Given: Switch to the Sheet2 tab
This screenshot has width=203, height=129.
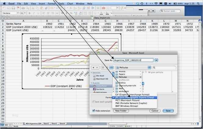Looking at the screenshot, I should [46, 123].
